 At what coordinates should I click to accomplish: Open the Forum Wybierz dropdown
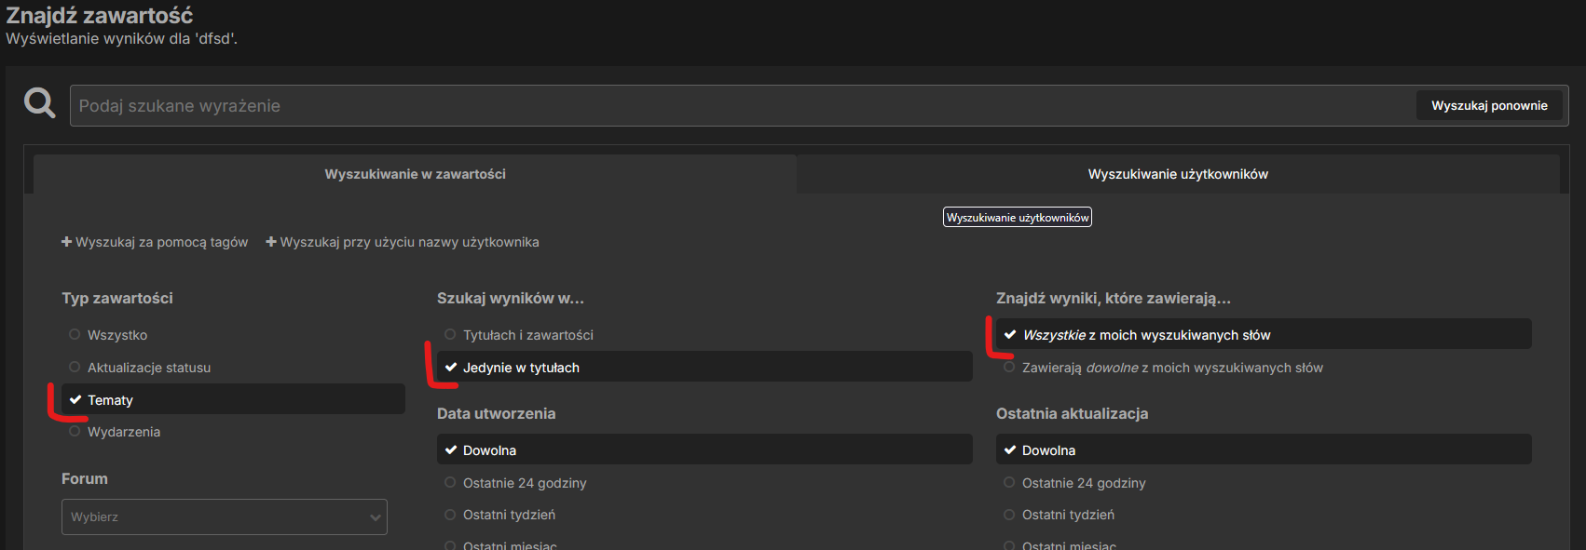[x=224, y=517]
